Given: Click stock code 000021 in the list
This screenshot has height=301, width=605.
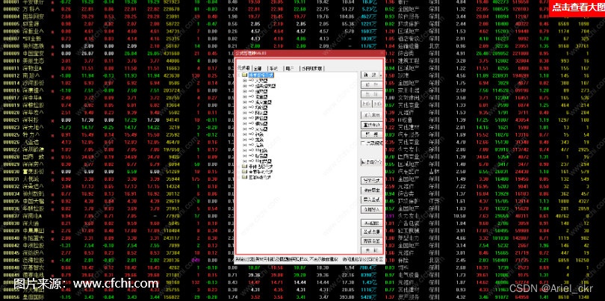Looking at the screenshot, I should [x=11, y=120].
